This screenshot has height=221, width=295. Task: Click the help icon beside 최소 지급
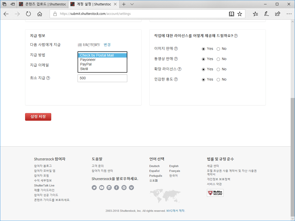pos(48,78)
